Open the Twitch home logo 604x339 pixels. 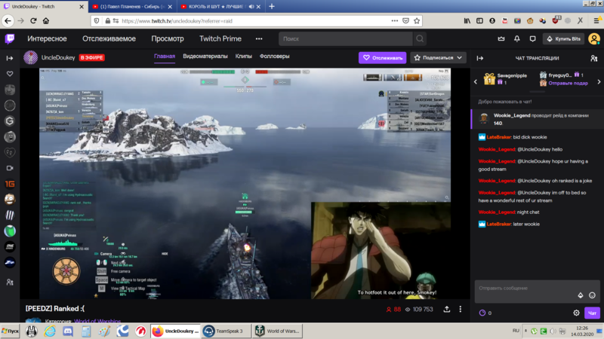coord(10,38)
